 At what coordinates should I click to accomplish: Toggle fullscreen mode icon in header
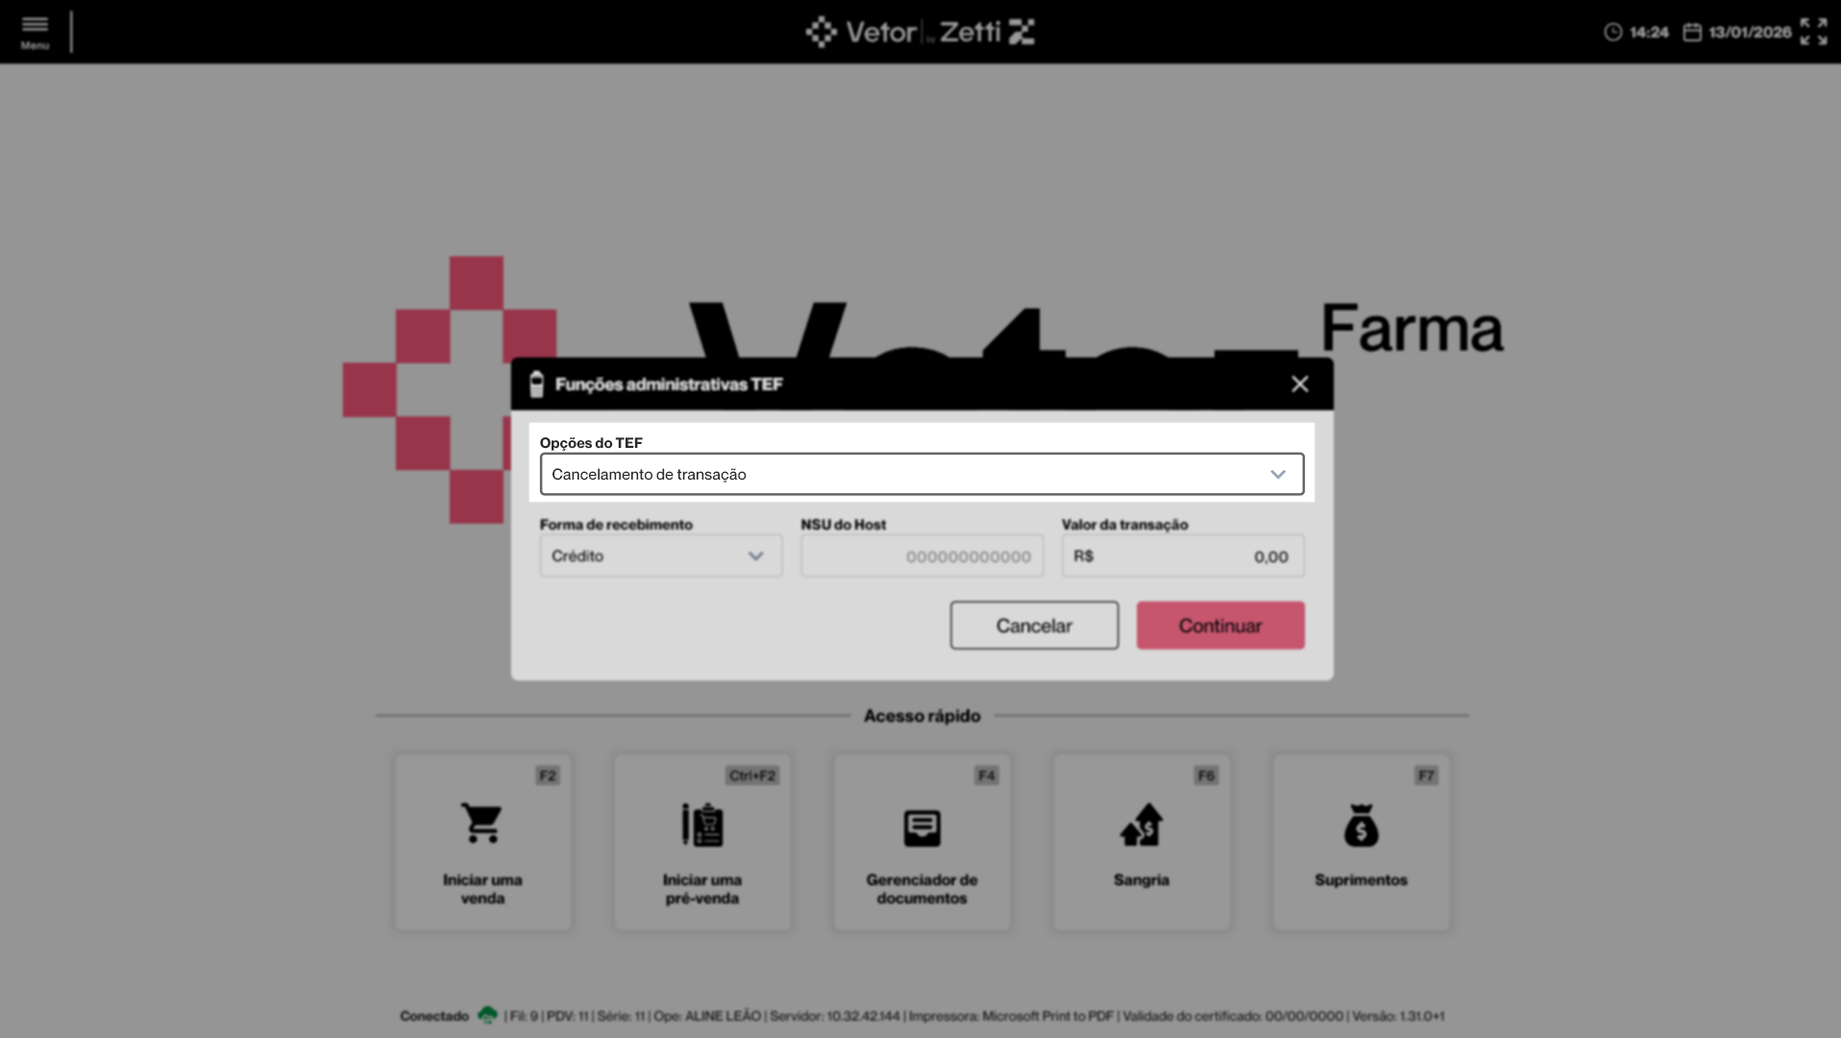(1813, 32)
